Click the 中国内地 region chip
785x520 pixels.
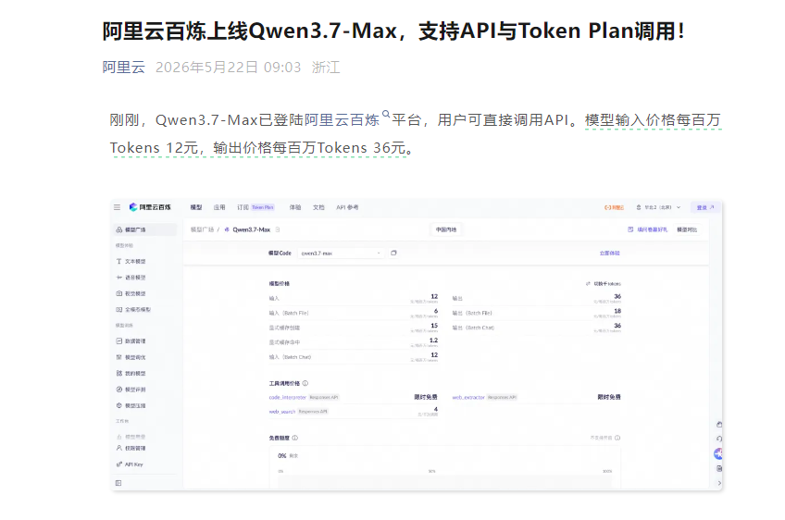click(446, 229)
